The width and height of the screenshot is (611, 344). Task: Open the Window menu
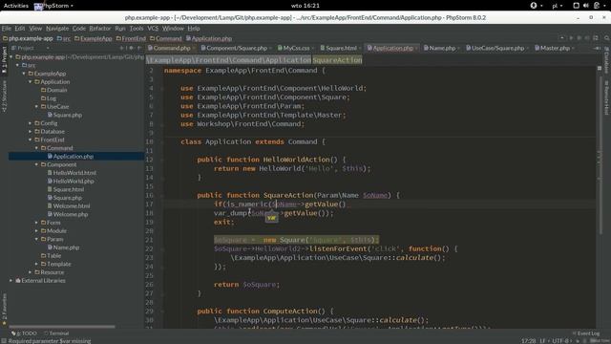[173, 29]
